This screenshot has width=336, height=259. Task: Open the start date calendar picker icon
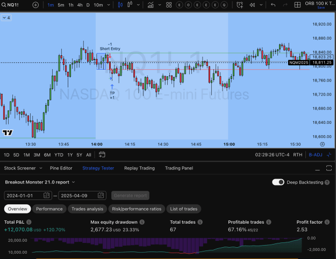(x=46, y=195)
